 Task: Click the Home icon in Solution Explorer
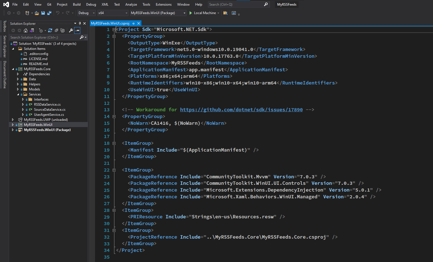25,30
